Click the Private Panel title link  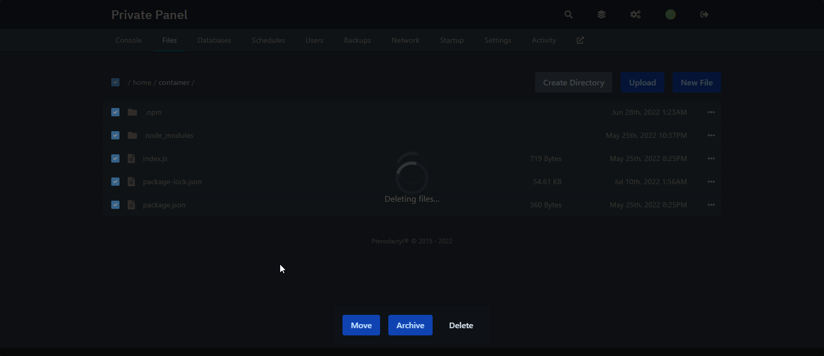pos(149,14)
